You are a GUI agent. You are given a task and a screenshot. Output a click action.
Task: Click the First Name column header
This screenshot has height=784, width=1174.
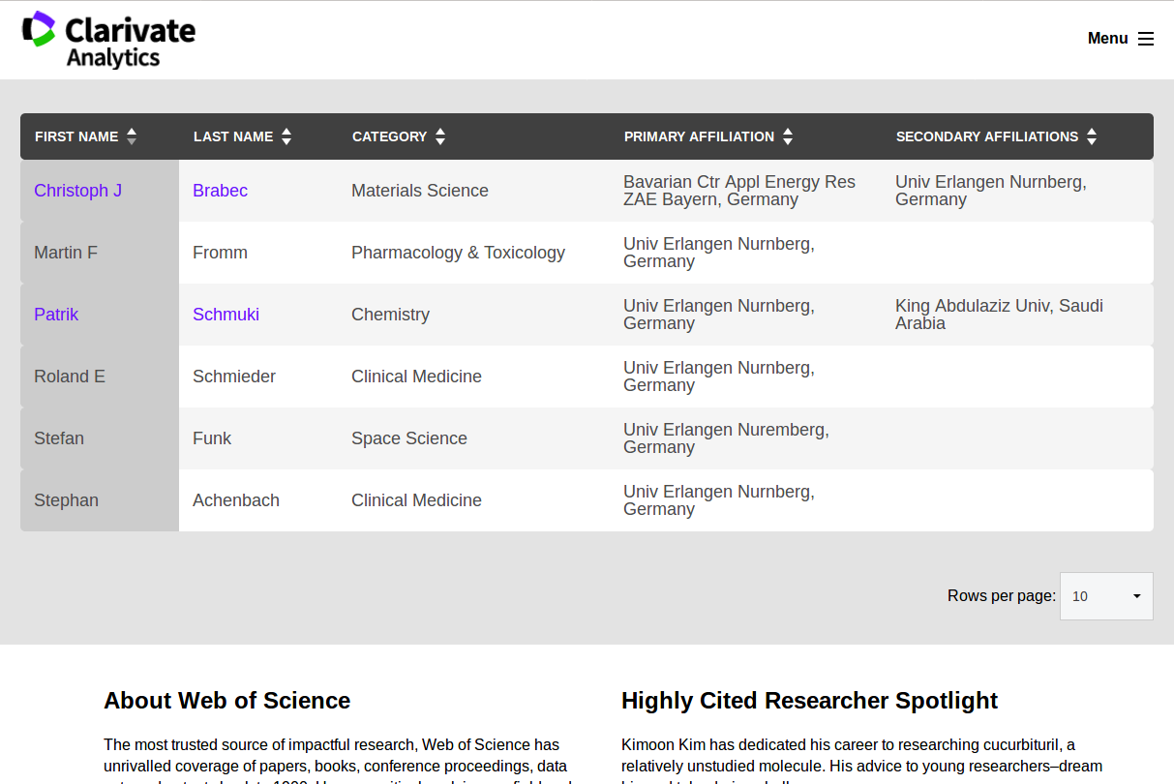pyautogui.click(x=76, y=136)
